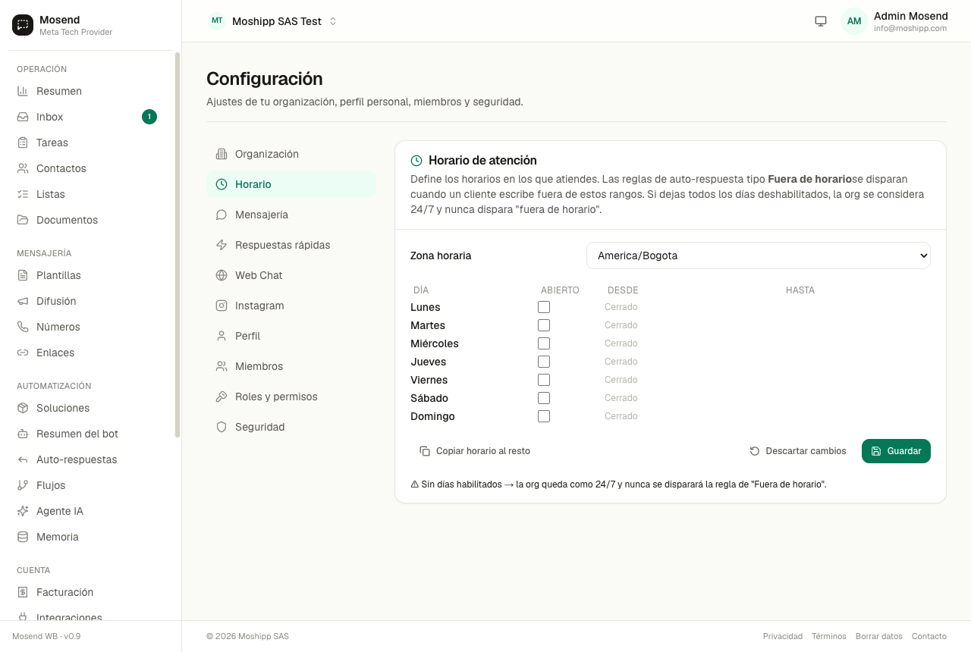Screen dimensions: 971x652
Task: Enable the Lunes open checkbox
Action: tap(544, 307)
